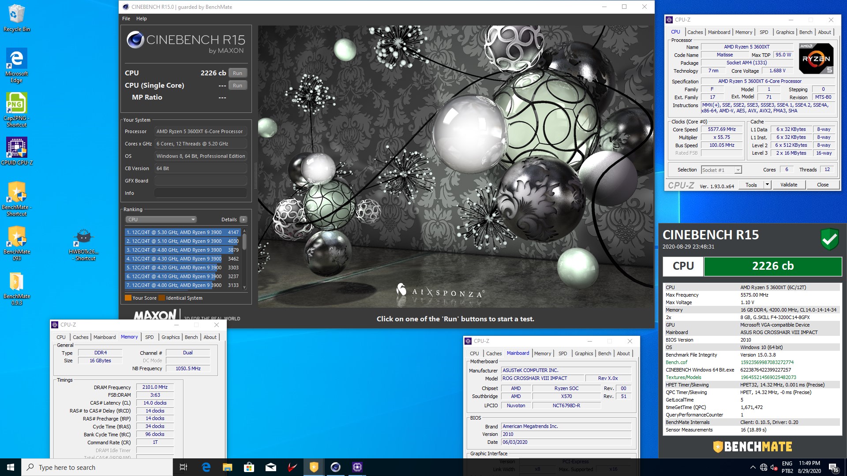Click the BIOS Date 06/03/2020 value
The image size is (847, 476).
pos(566,442)
